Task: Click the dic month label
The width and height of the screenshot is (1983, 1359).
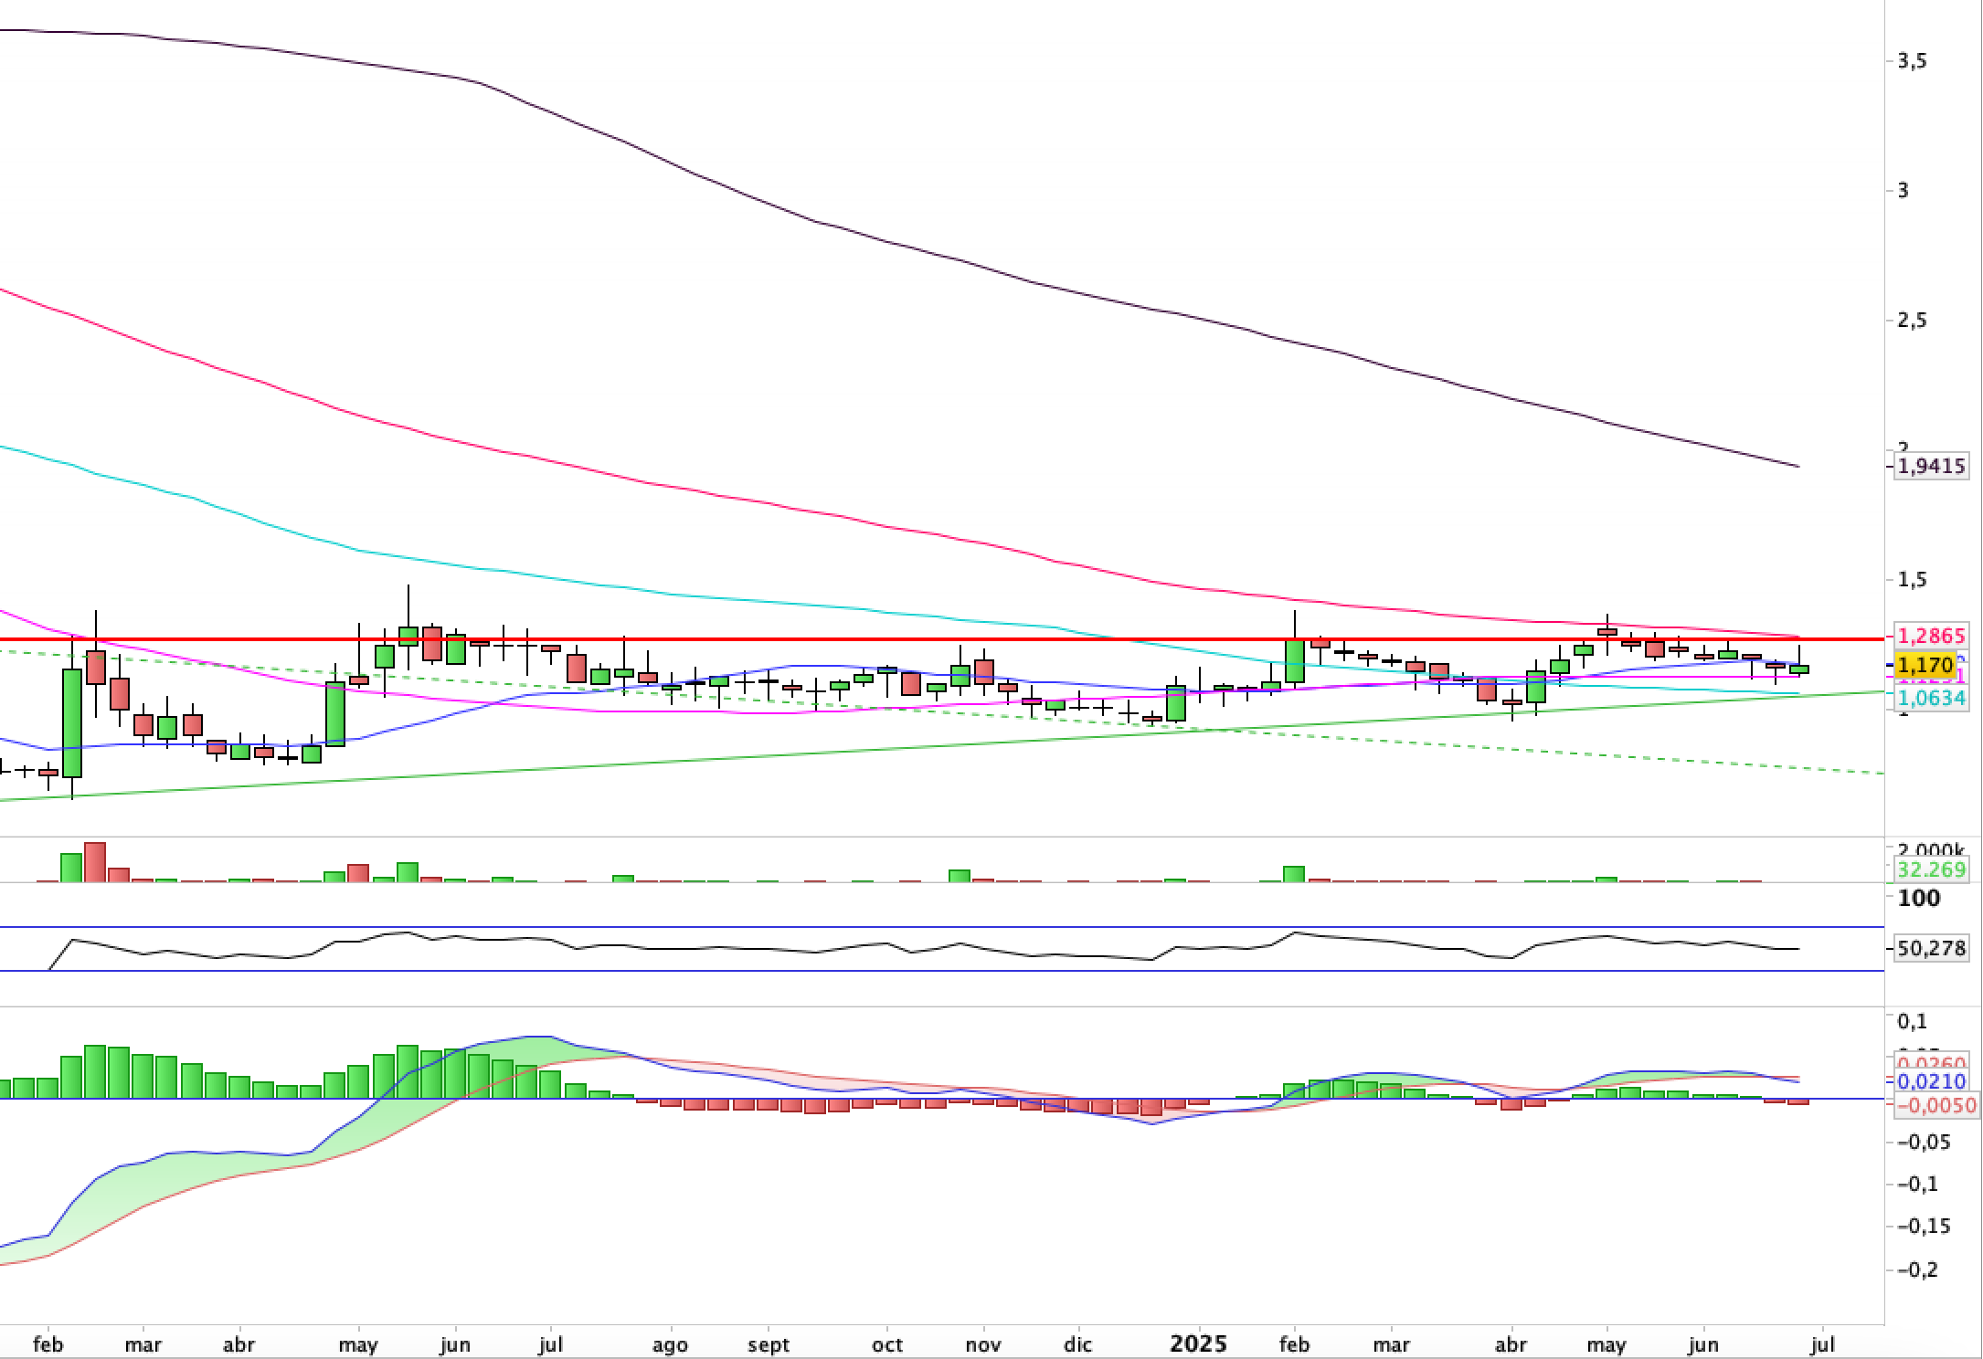Action: 1079,1345
